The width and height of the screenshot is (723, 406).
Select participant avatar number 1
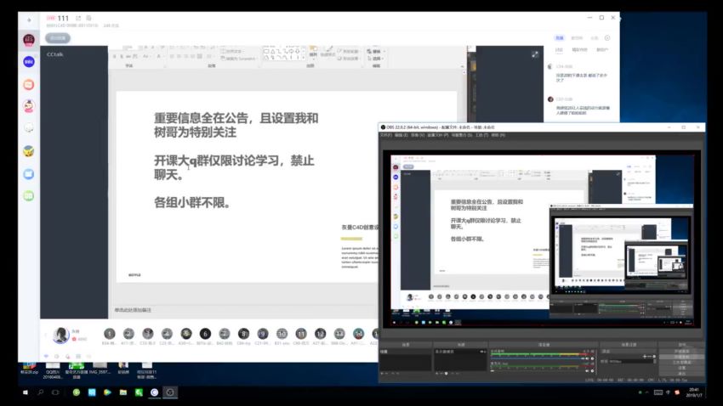point(109,334)
